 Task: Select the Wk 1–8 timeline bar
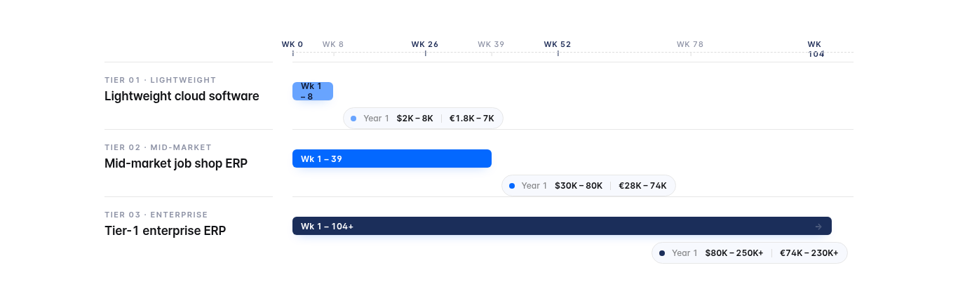click(313, 91)
